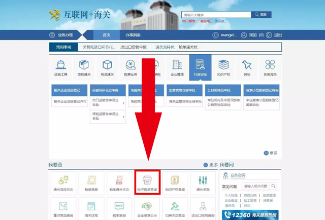This screenshot has height=220, width=325.
Task: Select the 常用事项 tab
Action: point(63,47)
